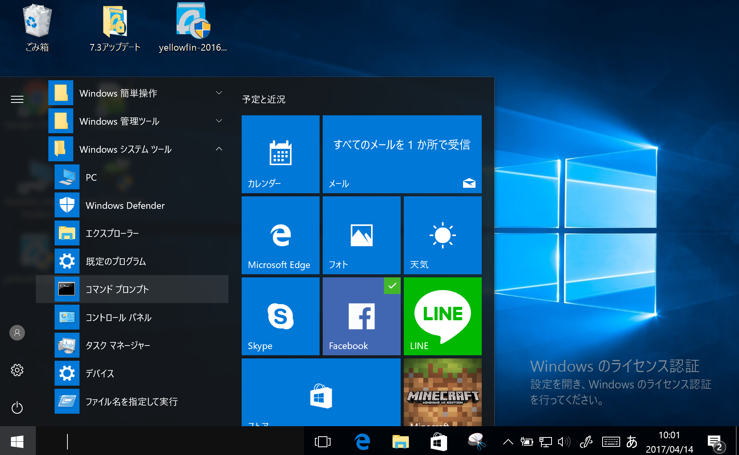The width and height of the screenshot is (739, 455).
Task: Open the Snipping Tool on the taskbar
Action: tap(477, 442)
